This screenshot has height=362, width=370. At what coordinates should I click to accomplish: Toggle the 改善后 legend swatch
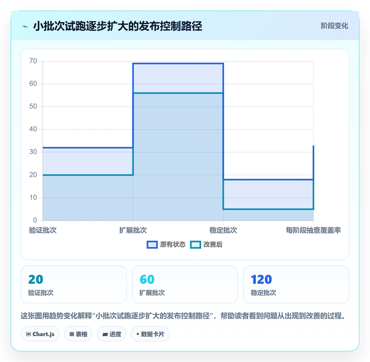pos(196,245)
